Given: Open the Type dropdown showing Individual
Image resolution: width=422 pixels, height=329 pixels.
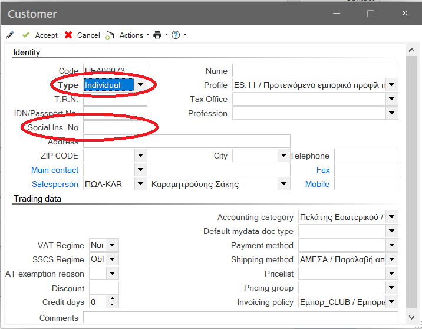Looking at the screenshot, I should pyautogui.click(x=140, y=85).
